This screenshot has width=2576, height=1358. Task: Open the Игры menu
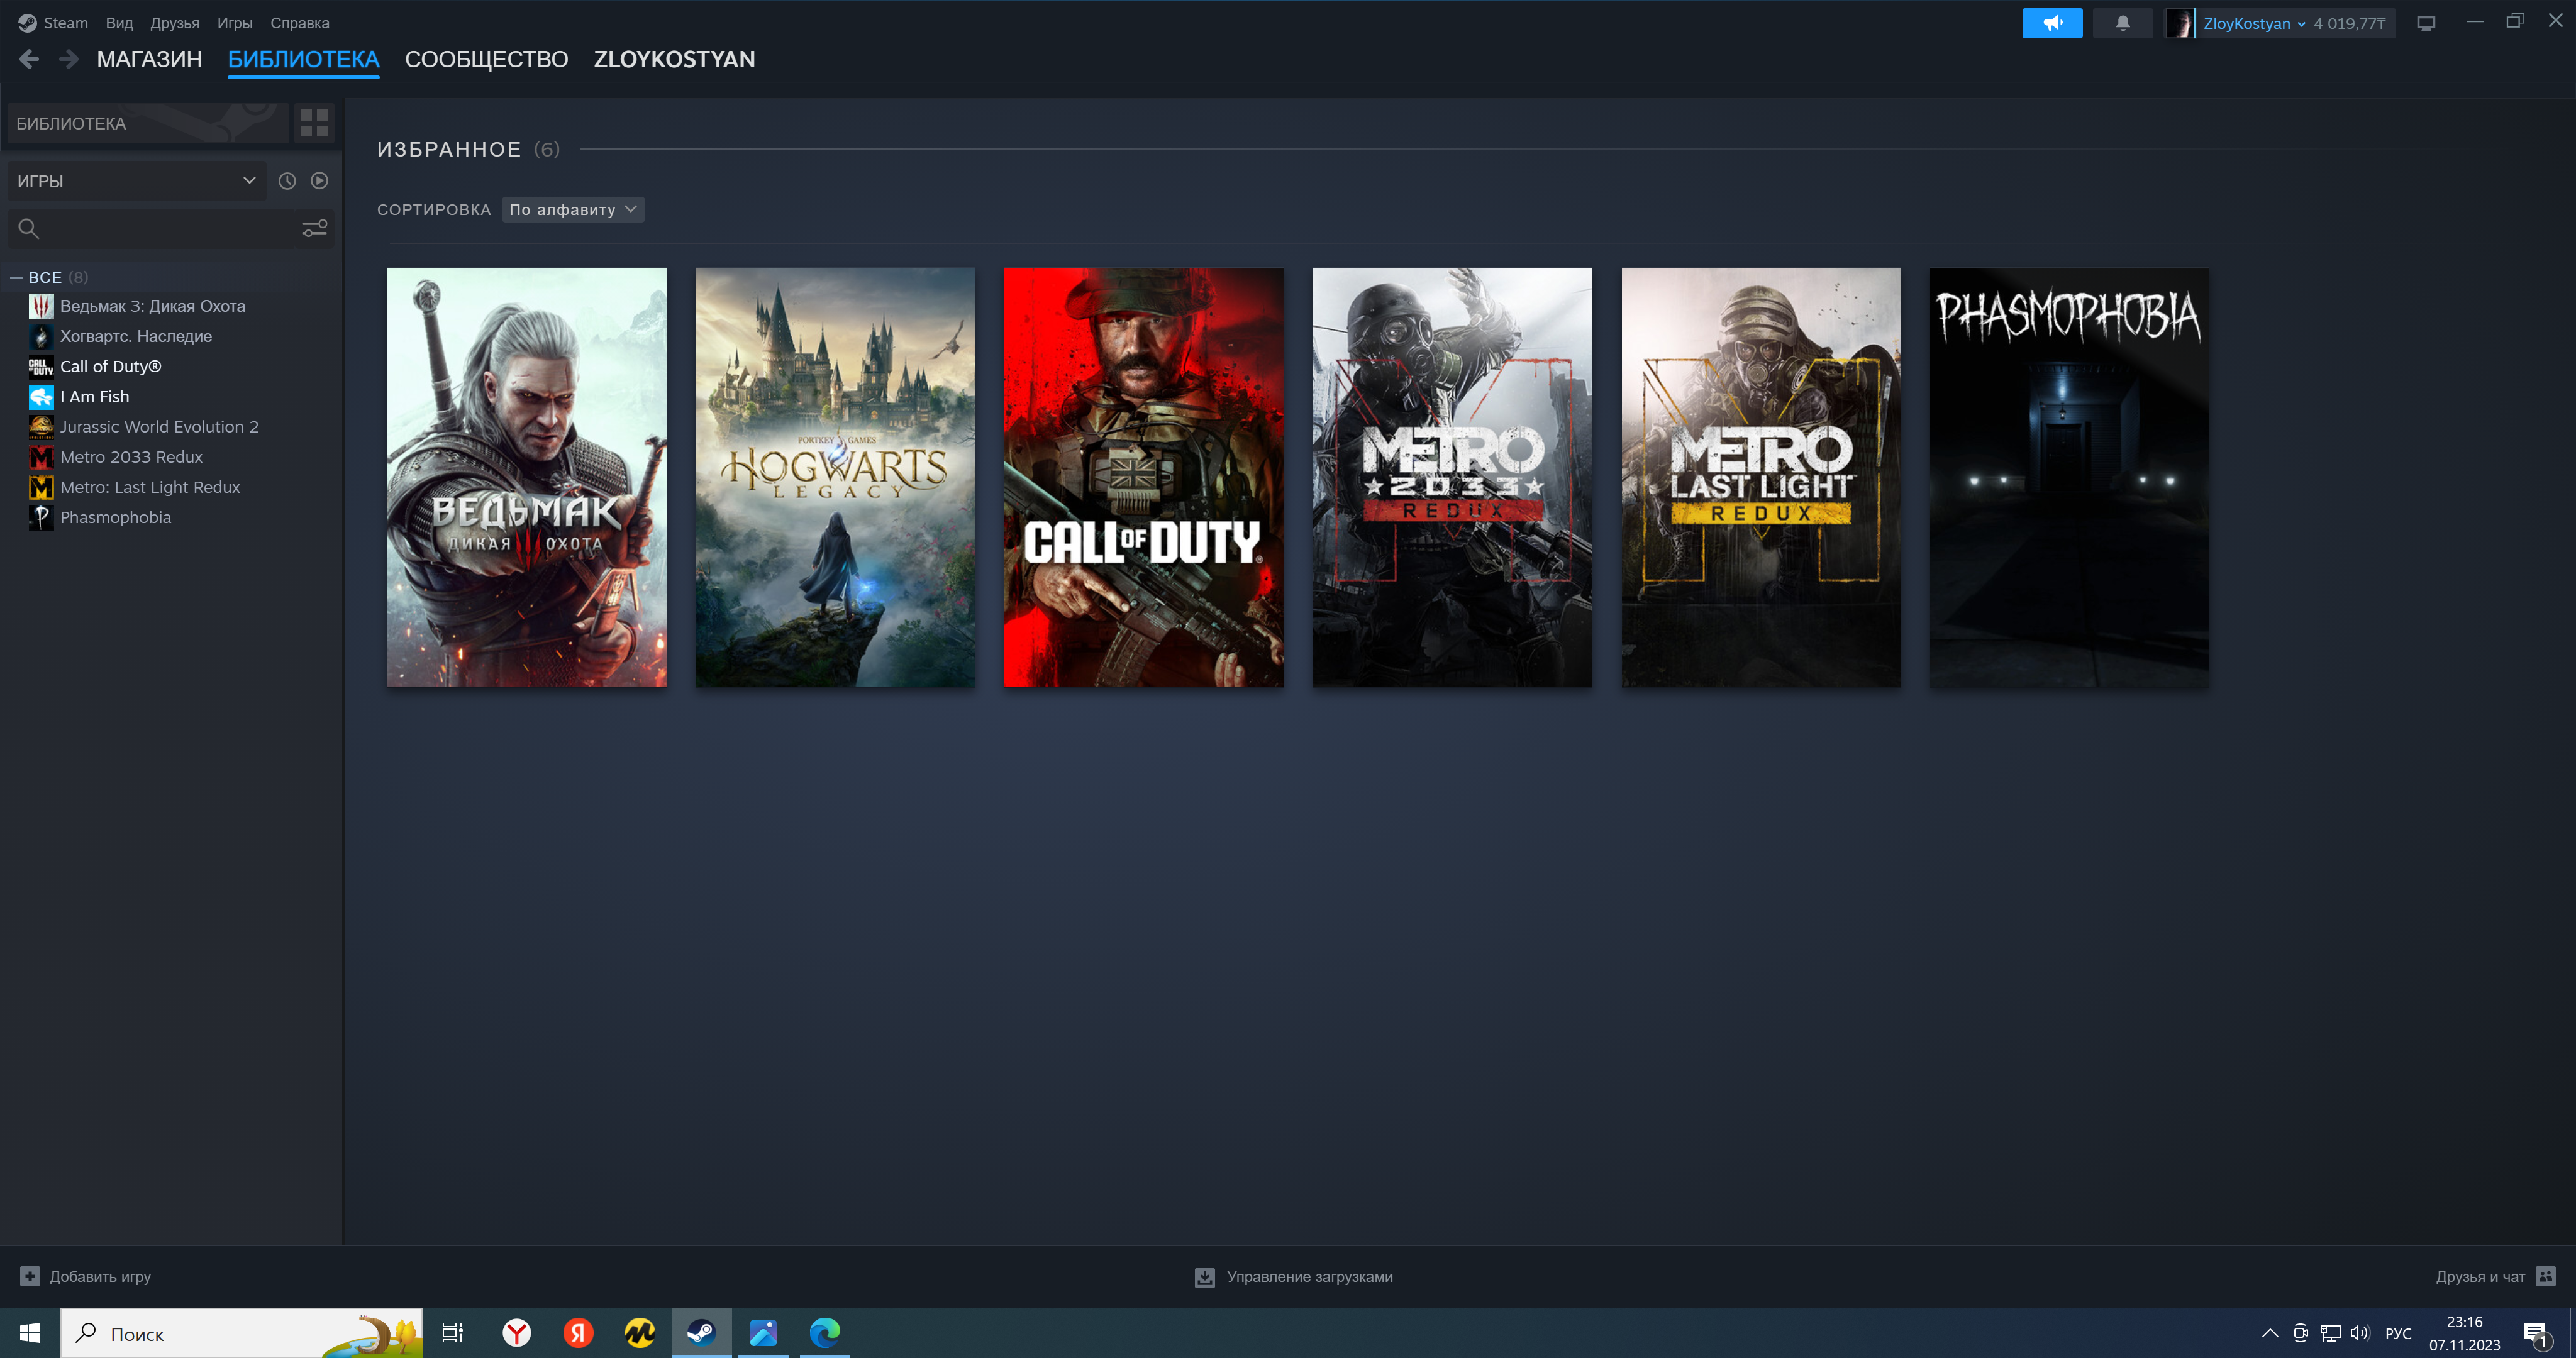[234, 23]
